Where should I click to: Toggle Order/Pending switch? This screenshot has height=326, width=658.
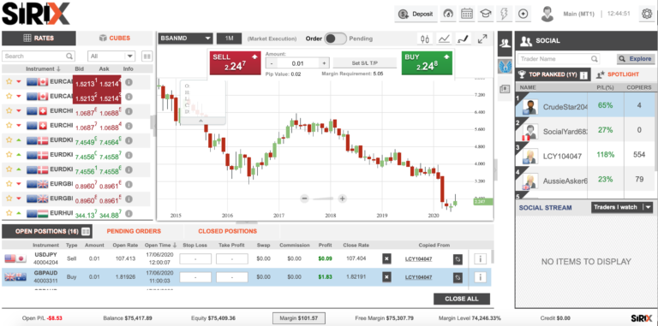pyautogui.click(x=336, y=39)
